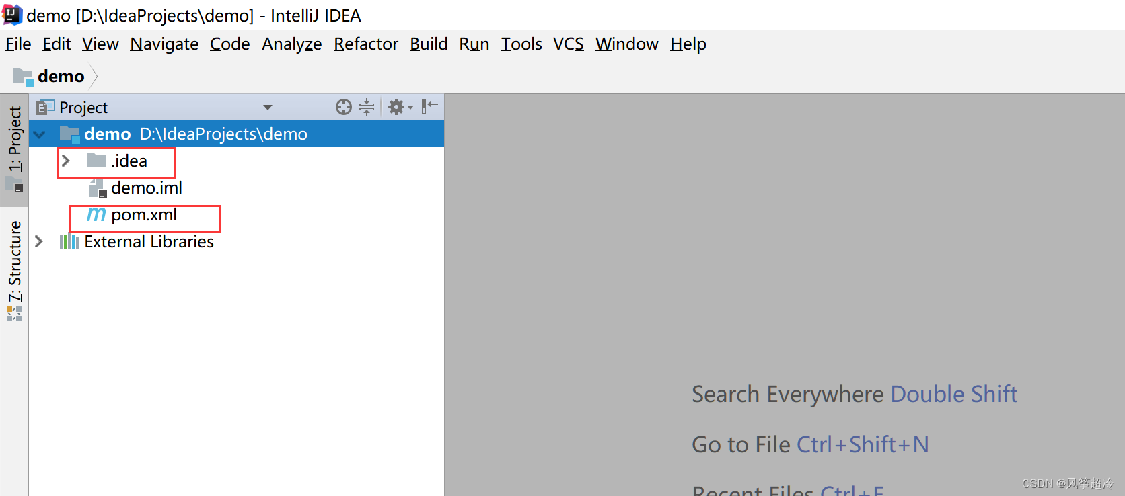Image resolution: width=1125 pixels, height=496 pixels.
Task: Click the demo.iml file icon
Action: click(x=98, y=188)
